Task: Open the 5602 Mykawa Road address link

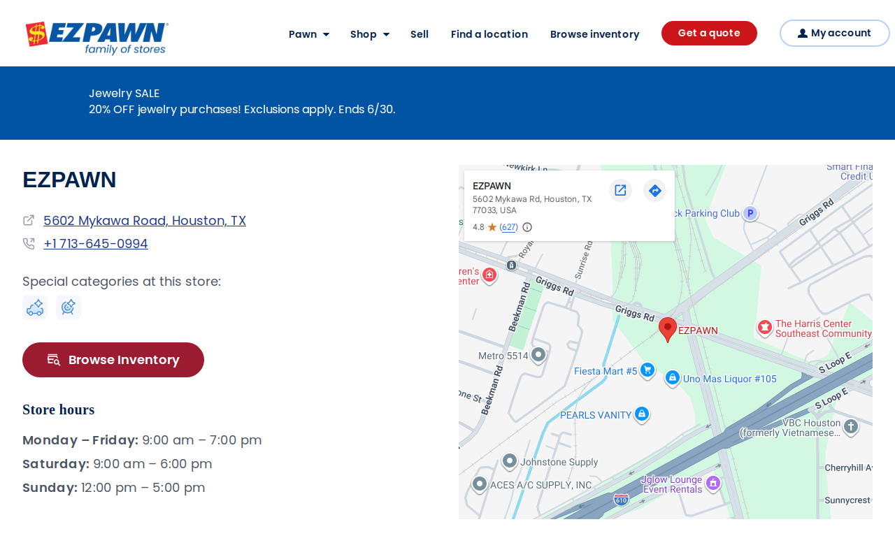Action: click(x=145, y=221)
